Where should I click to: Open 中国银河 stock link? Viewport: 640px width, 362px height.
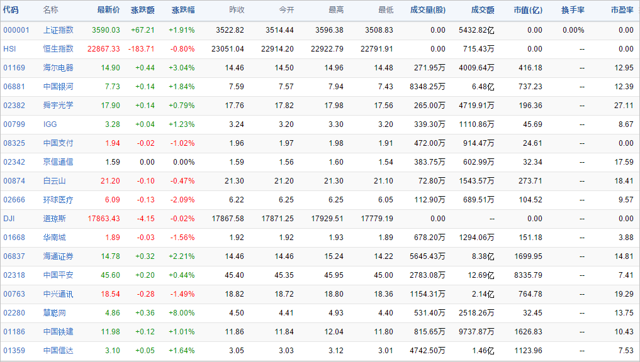(x=59, y=87)
